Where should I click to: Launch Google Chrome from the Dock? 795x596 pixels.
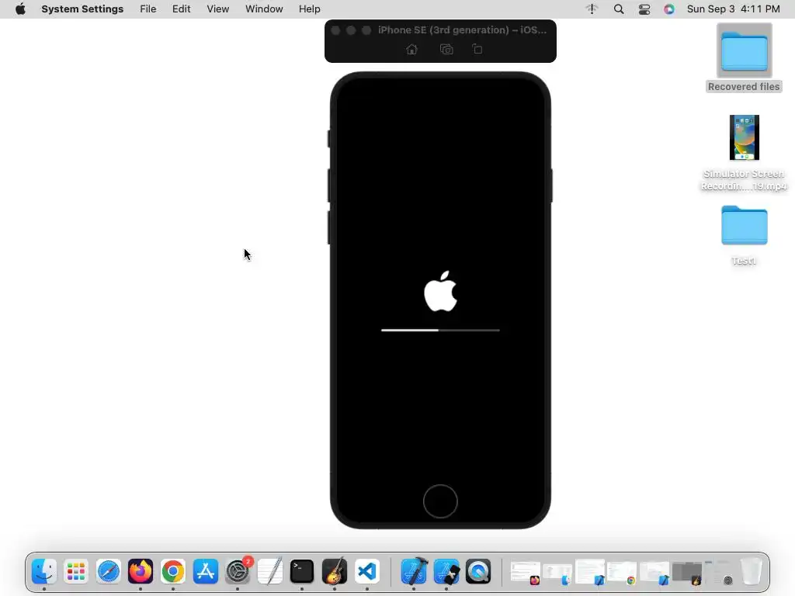click(x=173, y=571)
